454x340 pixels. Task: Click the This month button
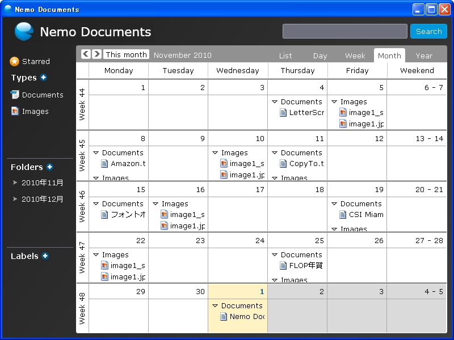point(125,54)
